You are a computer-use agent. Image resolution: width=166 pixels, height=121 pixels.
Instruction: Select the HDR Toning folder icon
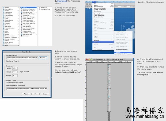tap(4, 27)
